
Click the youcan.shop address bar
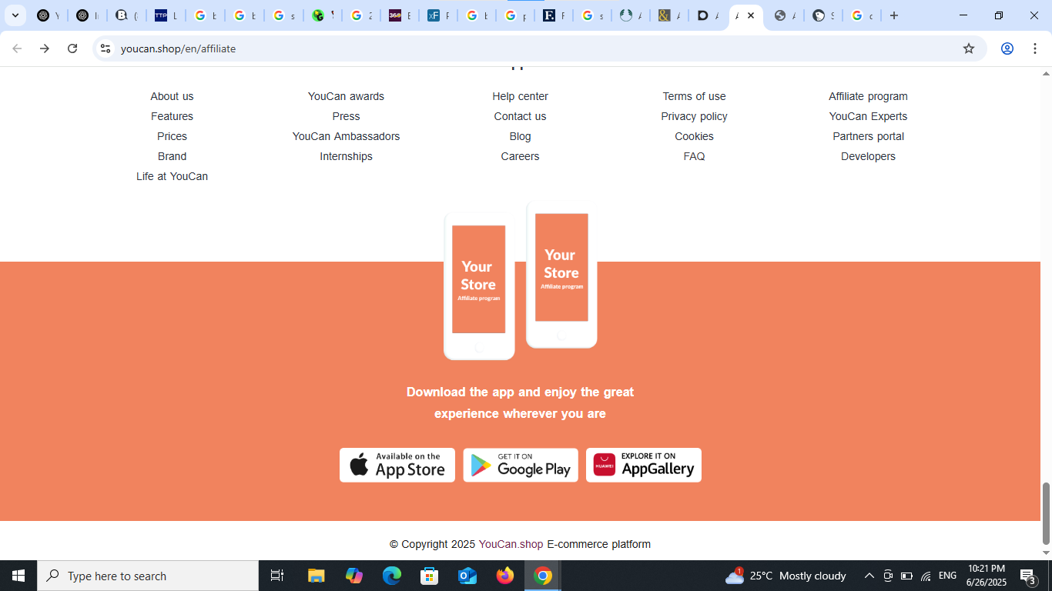(539, 48)
